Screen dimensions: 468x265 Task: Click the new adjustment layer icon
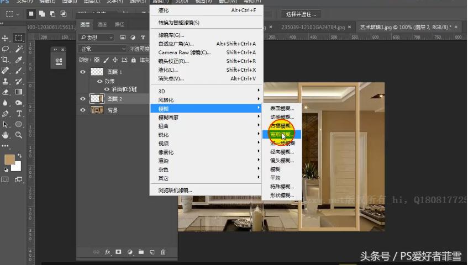tap(130, 252)
